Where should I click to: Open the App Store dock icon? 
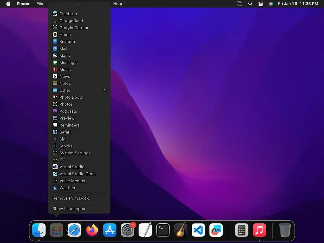pos(110,230)
